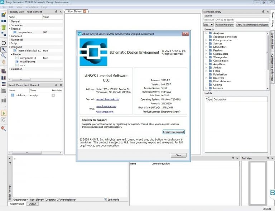Image resolution: width=275 pixels, height=211 pixels.
Task: Click the grey stacked alignment icon
Action: pos(4,91)
